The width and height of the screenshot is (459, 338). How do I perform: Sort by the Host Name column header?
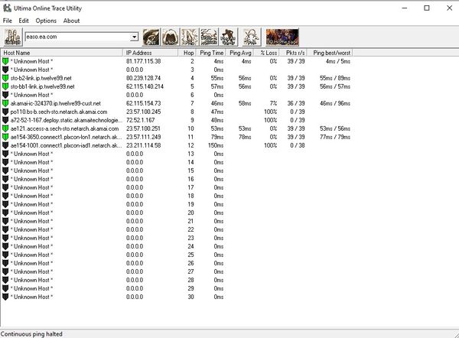point(61,53)
